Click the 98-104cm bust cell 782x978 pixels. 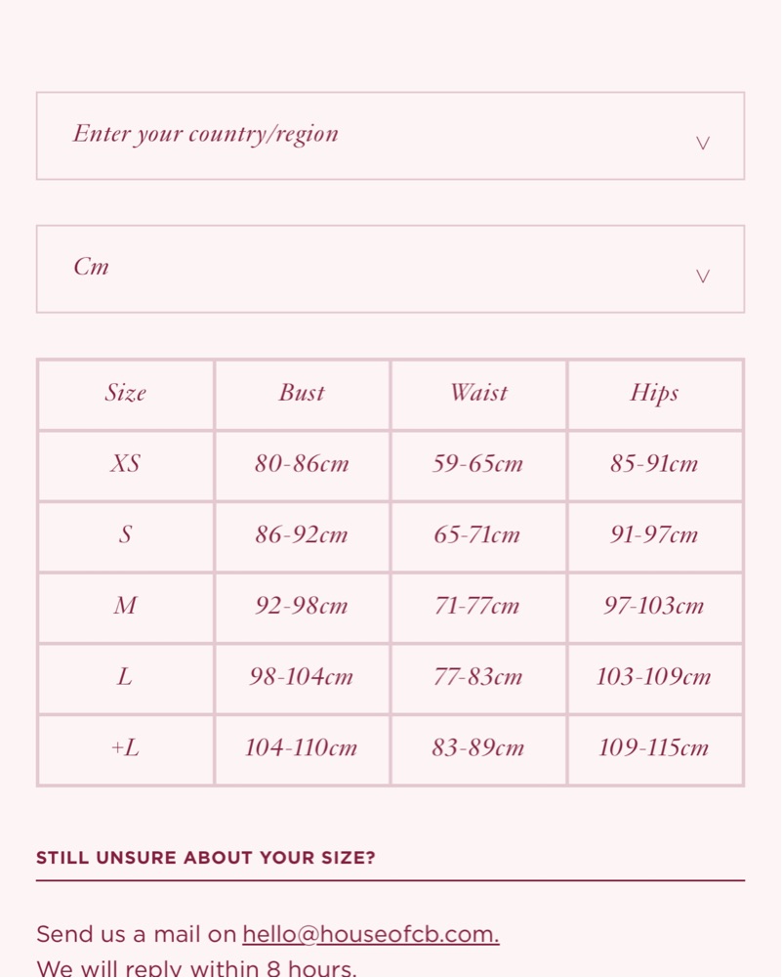point(303,679)
